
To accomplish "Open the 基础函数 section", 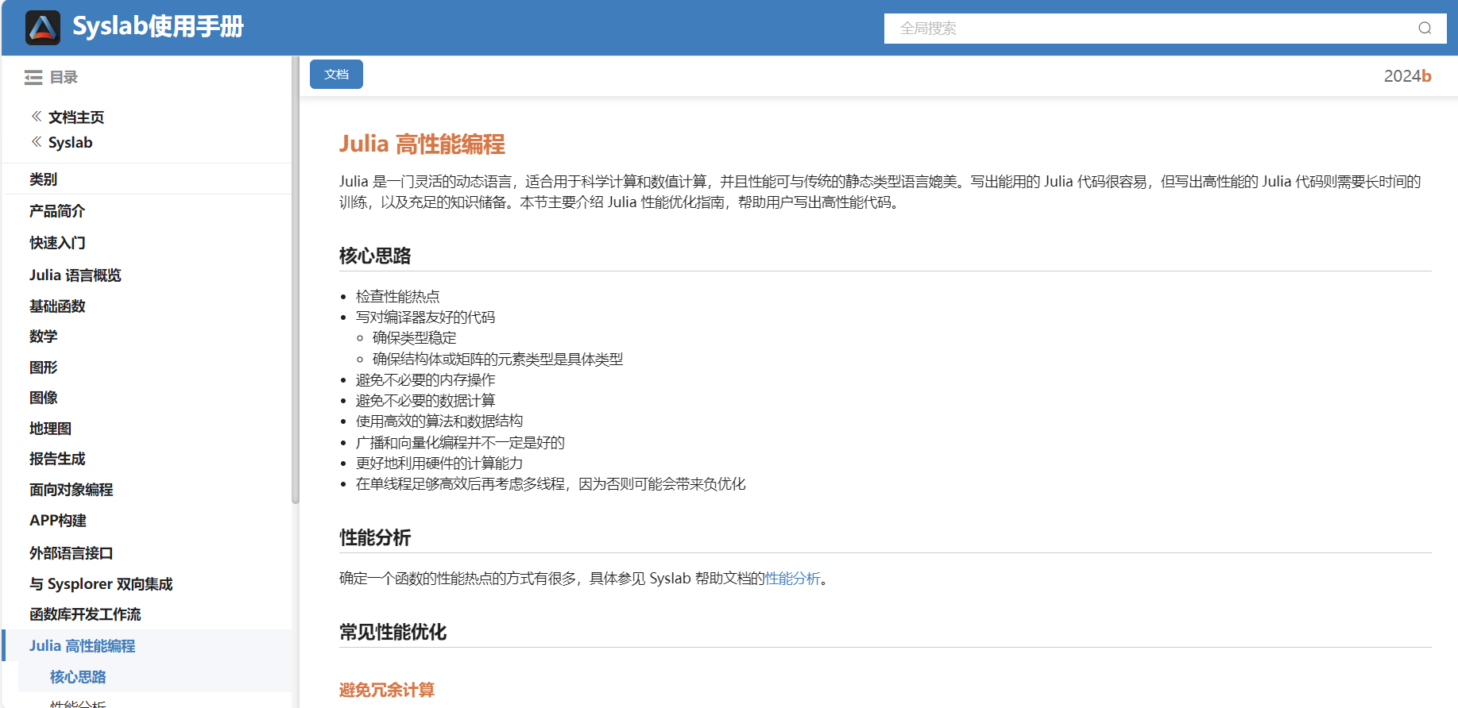I will tap(57, 306).
